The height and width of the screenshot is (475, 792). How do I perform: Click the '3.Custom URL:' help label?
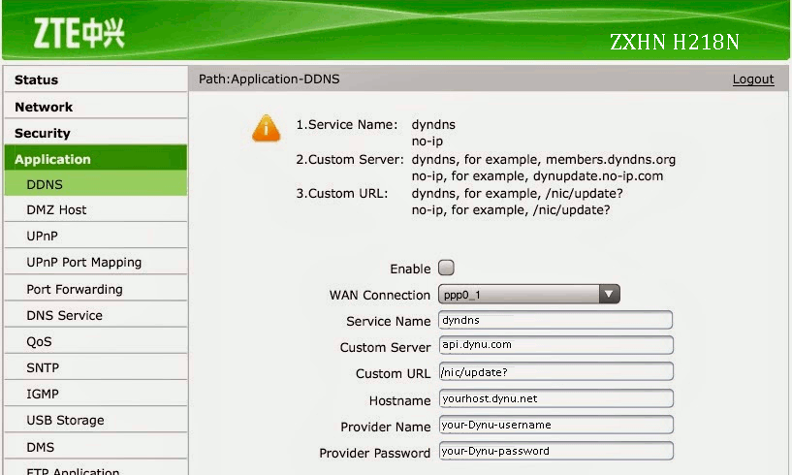(342, 194)
